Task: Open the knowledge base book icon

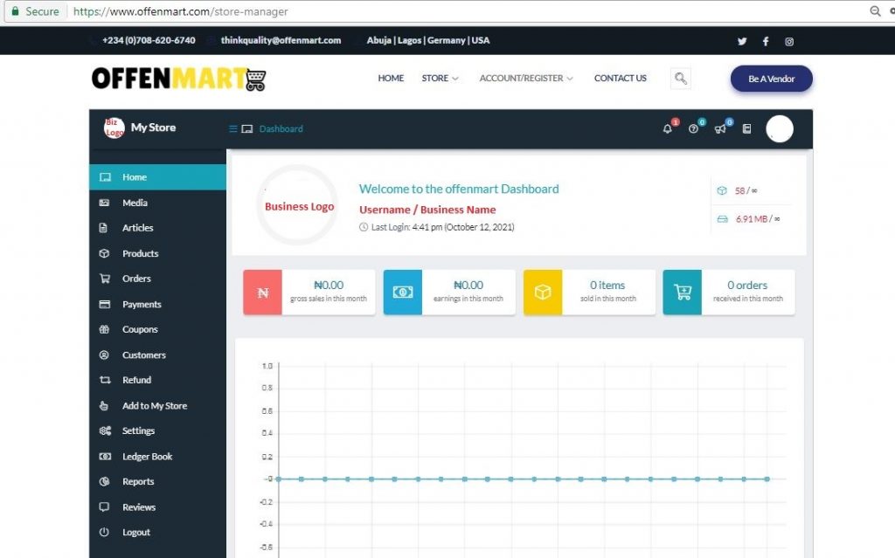Action: pos(746,129)
